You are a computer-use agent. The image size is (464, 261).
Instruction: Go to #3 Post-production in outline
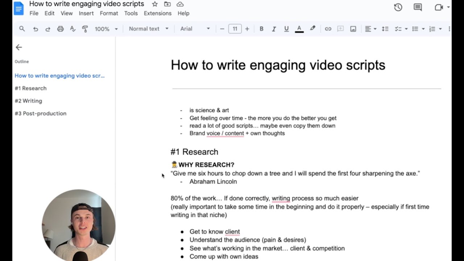coord(40,113)
